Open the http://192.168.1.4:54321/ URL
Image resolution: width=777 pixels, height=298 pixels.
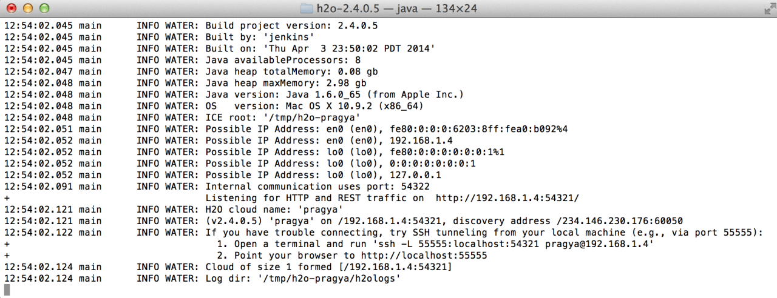pos(507,198)
